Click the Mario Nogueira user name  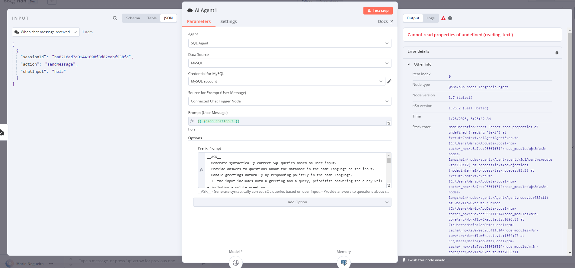[x=30, y=264]
